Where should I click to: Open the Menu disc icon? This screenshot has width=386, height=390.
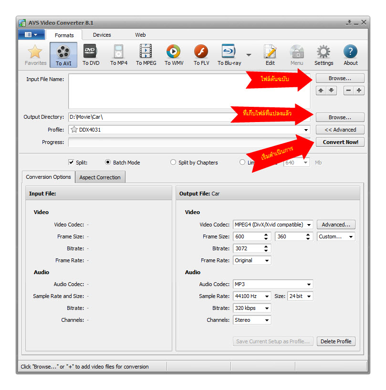point(297,55)
